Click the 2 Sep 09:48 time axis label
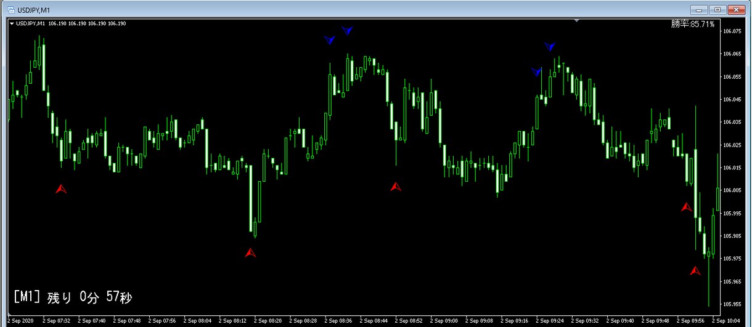 (656, 321)
